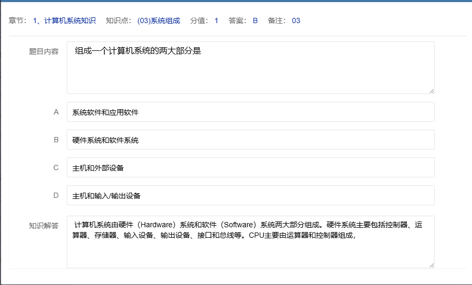Click the 备注 label in header
The width and height of the screenshot is (472, 285).
[276, 21]
